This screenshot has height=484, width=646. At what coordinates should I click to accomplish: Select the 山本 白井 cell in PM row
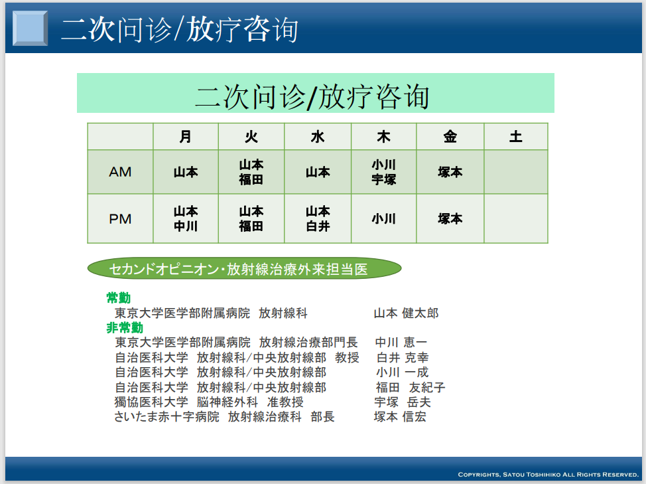click(318, 218)
